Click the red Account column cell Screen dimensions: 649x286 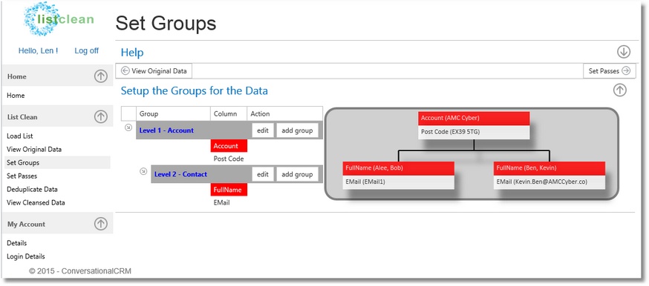point(229,146)
